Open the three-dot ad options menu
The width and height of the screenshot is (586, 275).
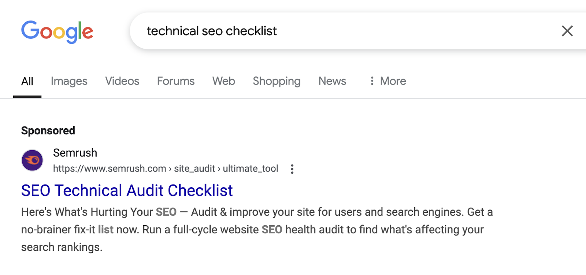pos(292,169)
